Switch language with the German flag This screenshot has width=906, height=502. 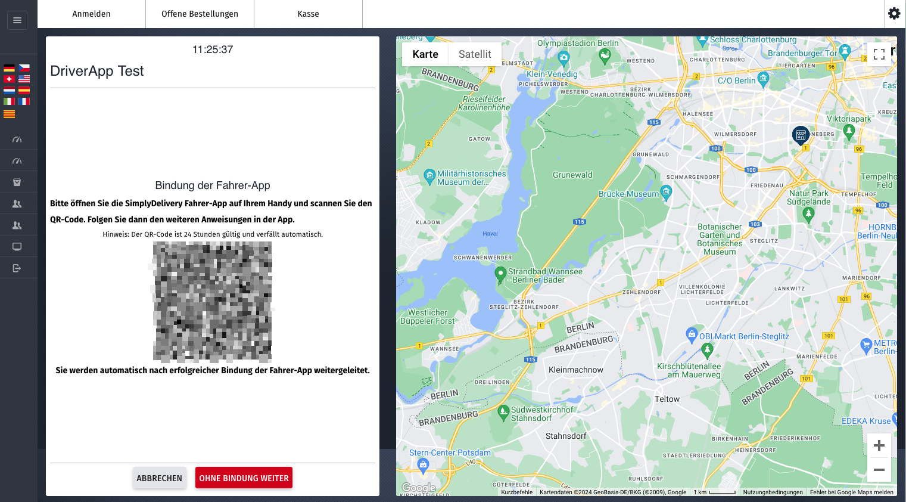(x=9, y=68)
